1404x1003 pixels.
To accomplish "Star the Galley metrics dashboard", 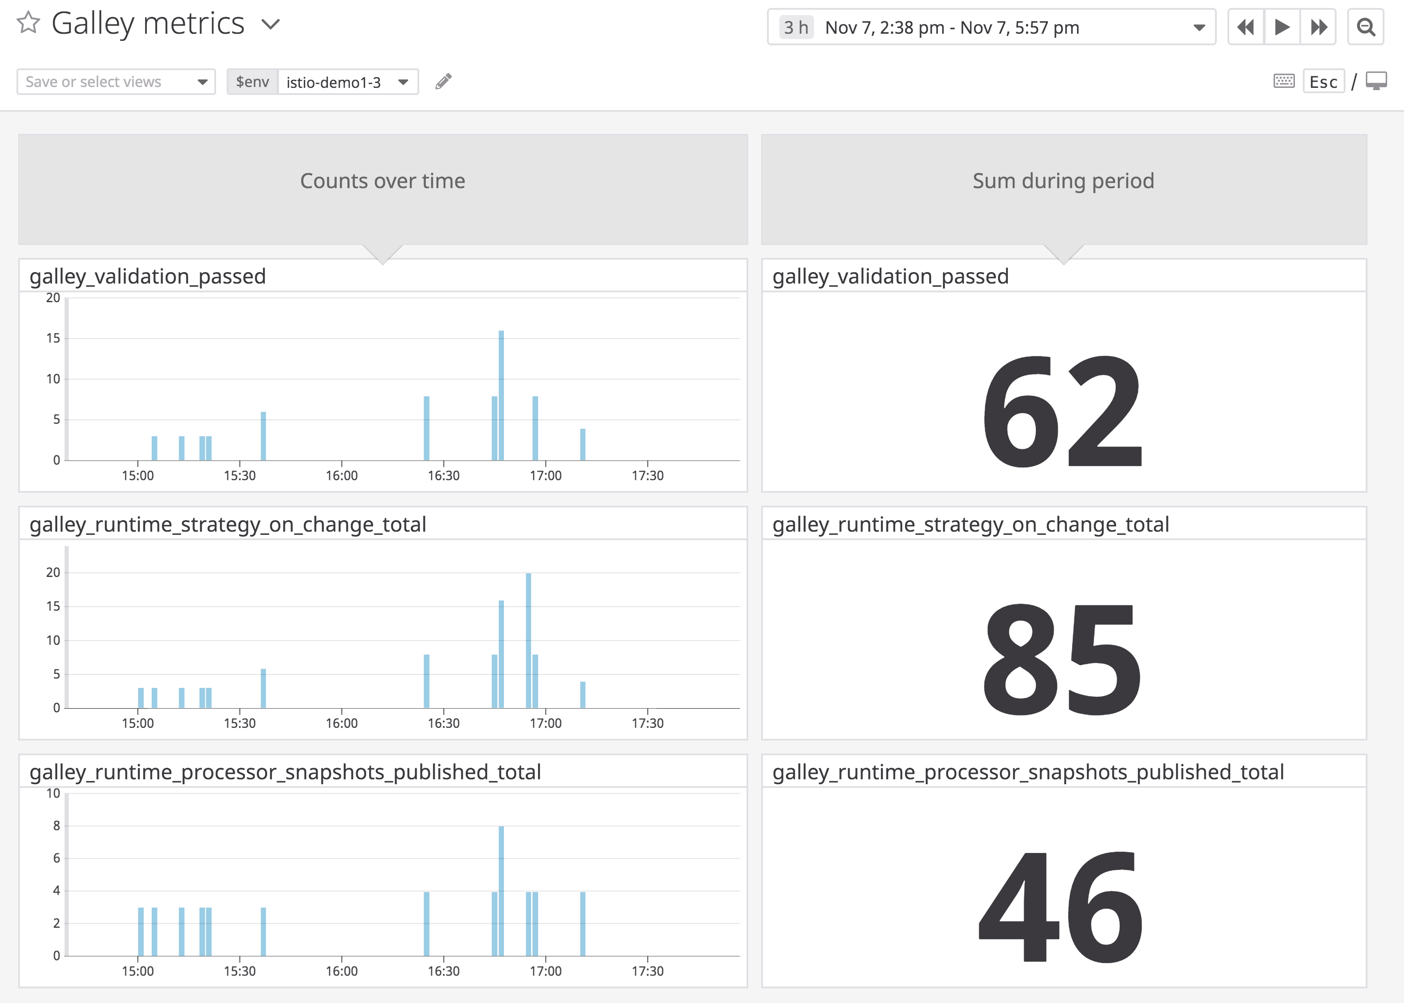I will (28, 24).
